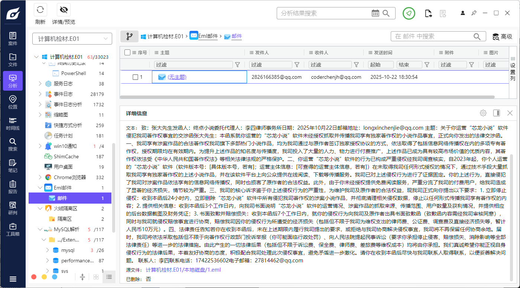Click the filter funnel under 主题 column

point(238,65)
